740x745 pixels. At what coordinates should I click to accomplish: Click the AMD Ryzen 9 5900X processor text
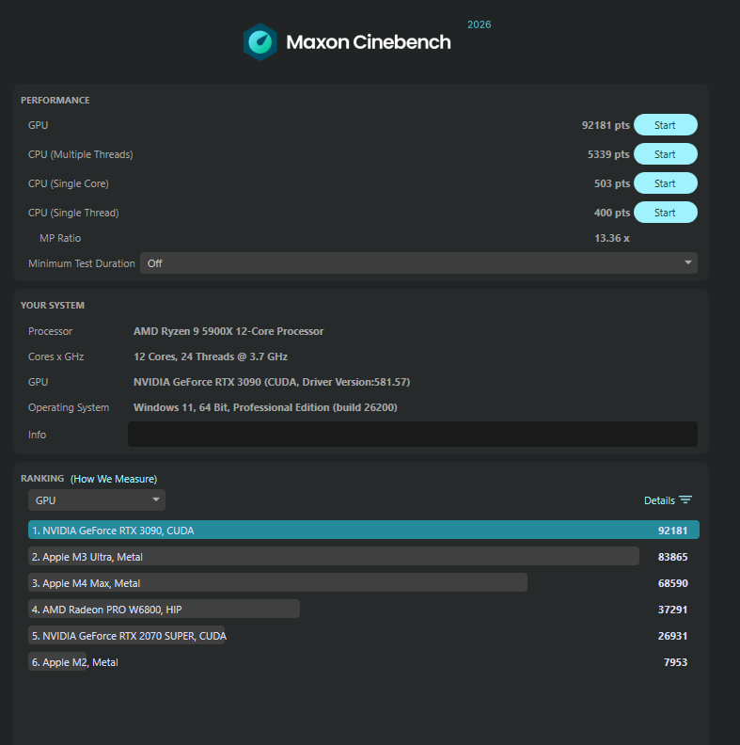pos(228,331)
